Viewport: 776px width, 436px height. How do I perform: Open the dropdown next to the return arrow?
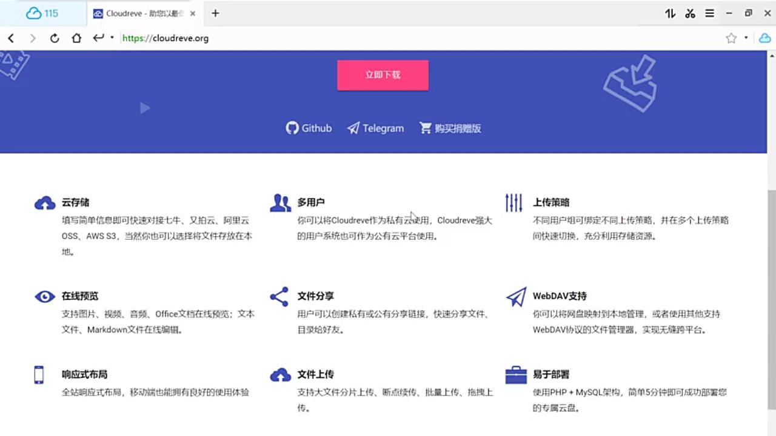112,38
